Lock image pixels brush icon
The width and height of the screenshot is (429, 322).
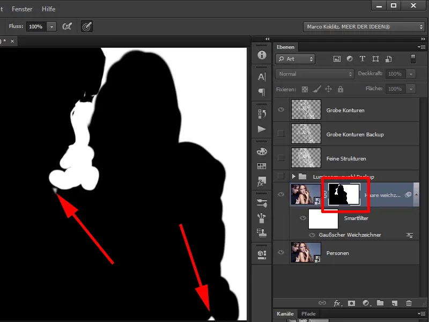317,89
